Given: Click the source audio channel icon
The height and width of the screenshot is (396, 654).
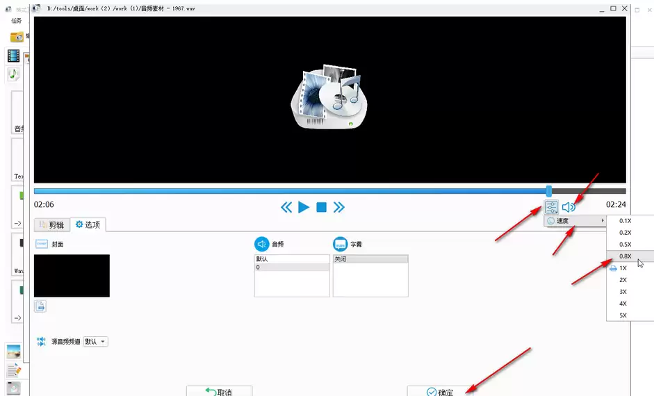Looking at the screenshot, I should pyautogui.click(x=41, y=342).
